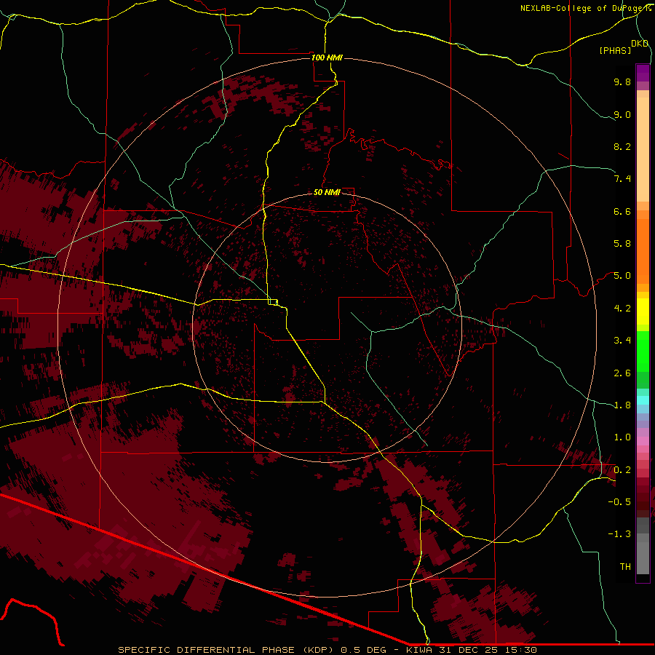This screenshot has height=655, width=655.
Task: Click the 6.6 value on the color scale
Action: [622, 211]
